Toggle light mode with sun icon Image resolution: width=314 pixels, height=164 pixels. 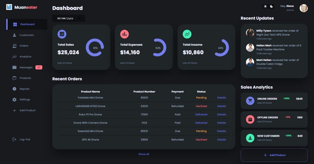(265, 6)
